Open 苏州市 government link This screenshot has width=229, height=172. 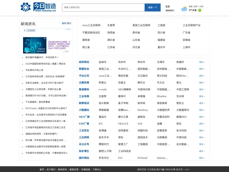tap(122, 62)
